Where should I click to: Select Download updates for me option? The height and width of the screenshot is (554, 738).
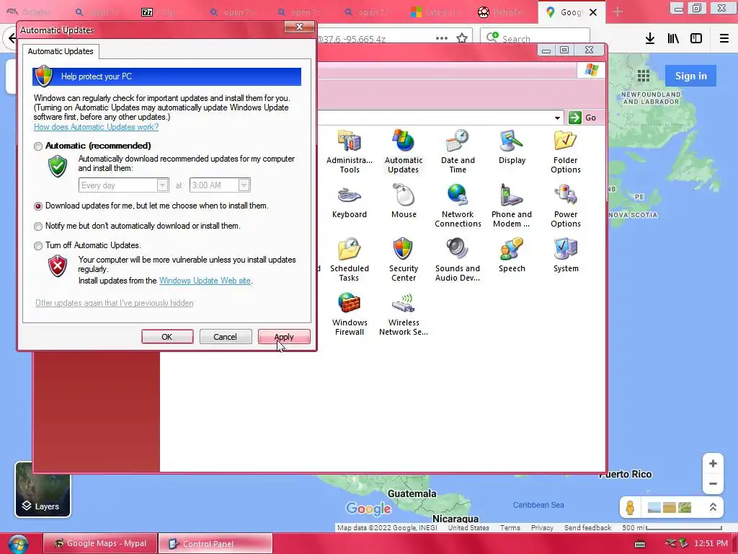click(38, 206)
